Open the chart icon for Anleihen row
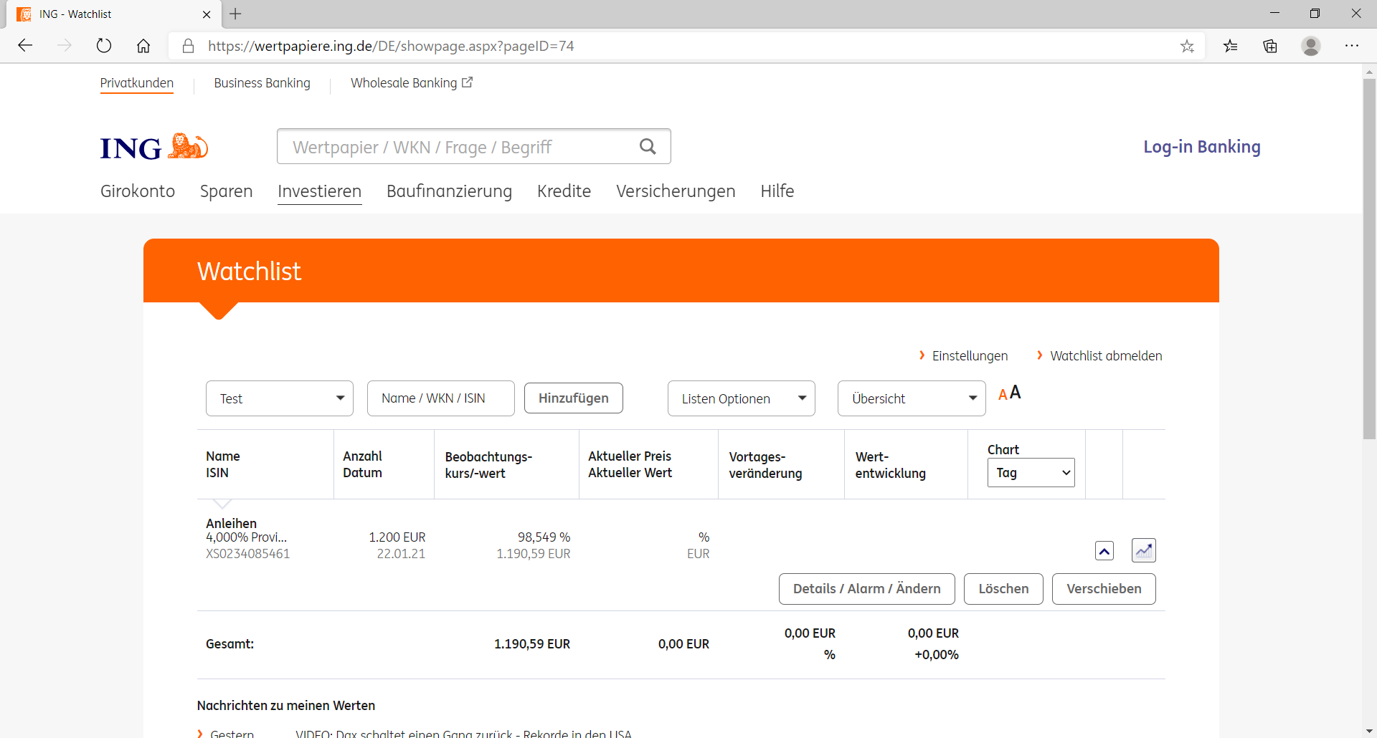 1143,550
